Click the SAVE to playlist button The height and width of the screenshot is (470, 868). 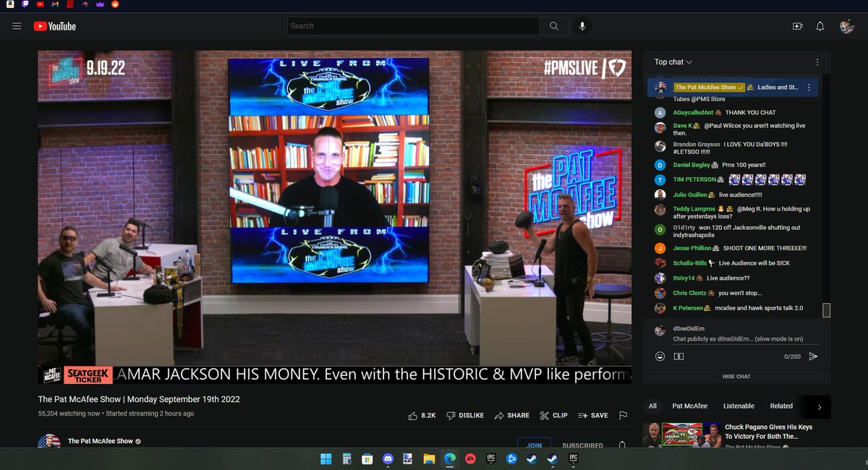(592, 416)
